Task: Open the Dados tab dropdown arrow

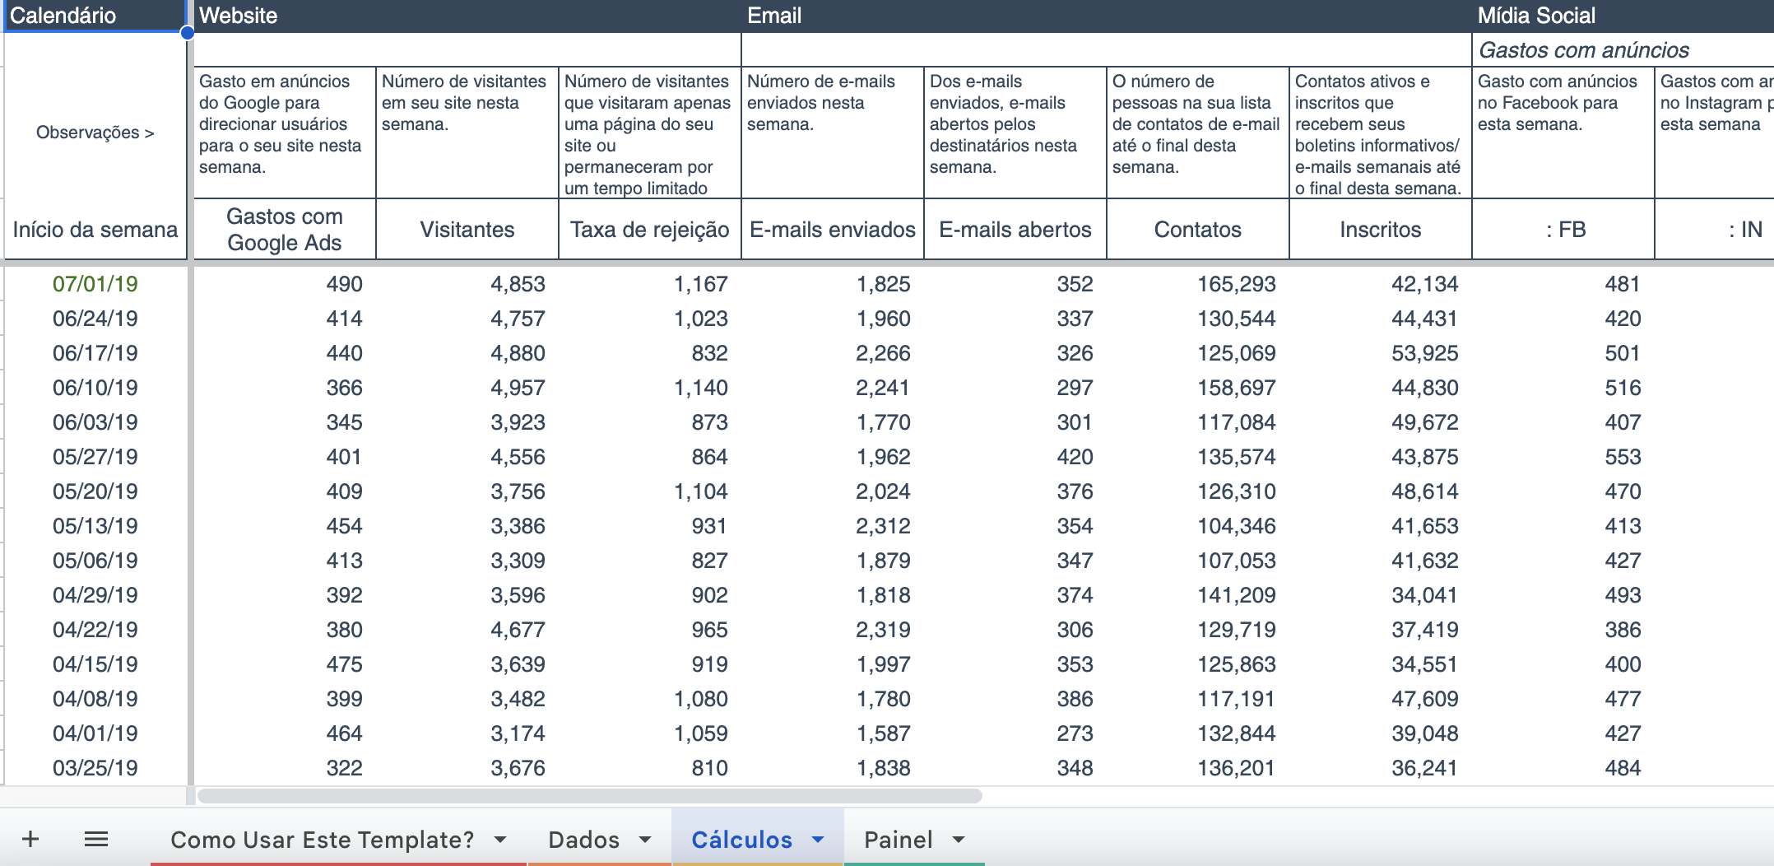Action: (645, 840)
